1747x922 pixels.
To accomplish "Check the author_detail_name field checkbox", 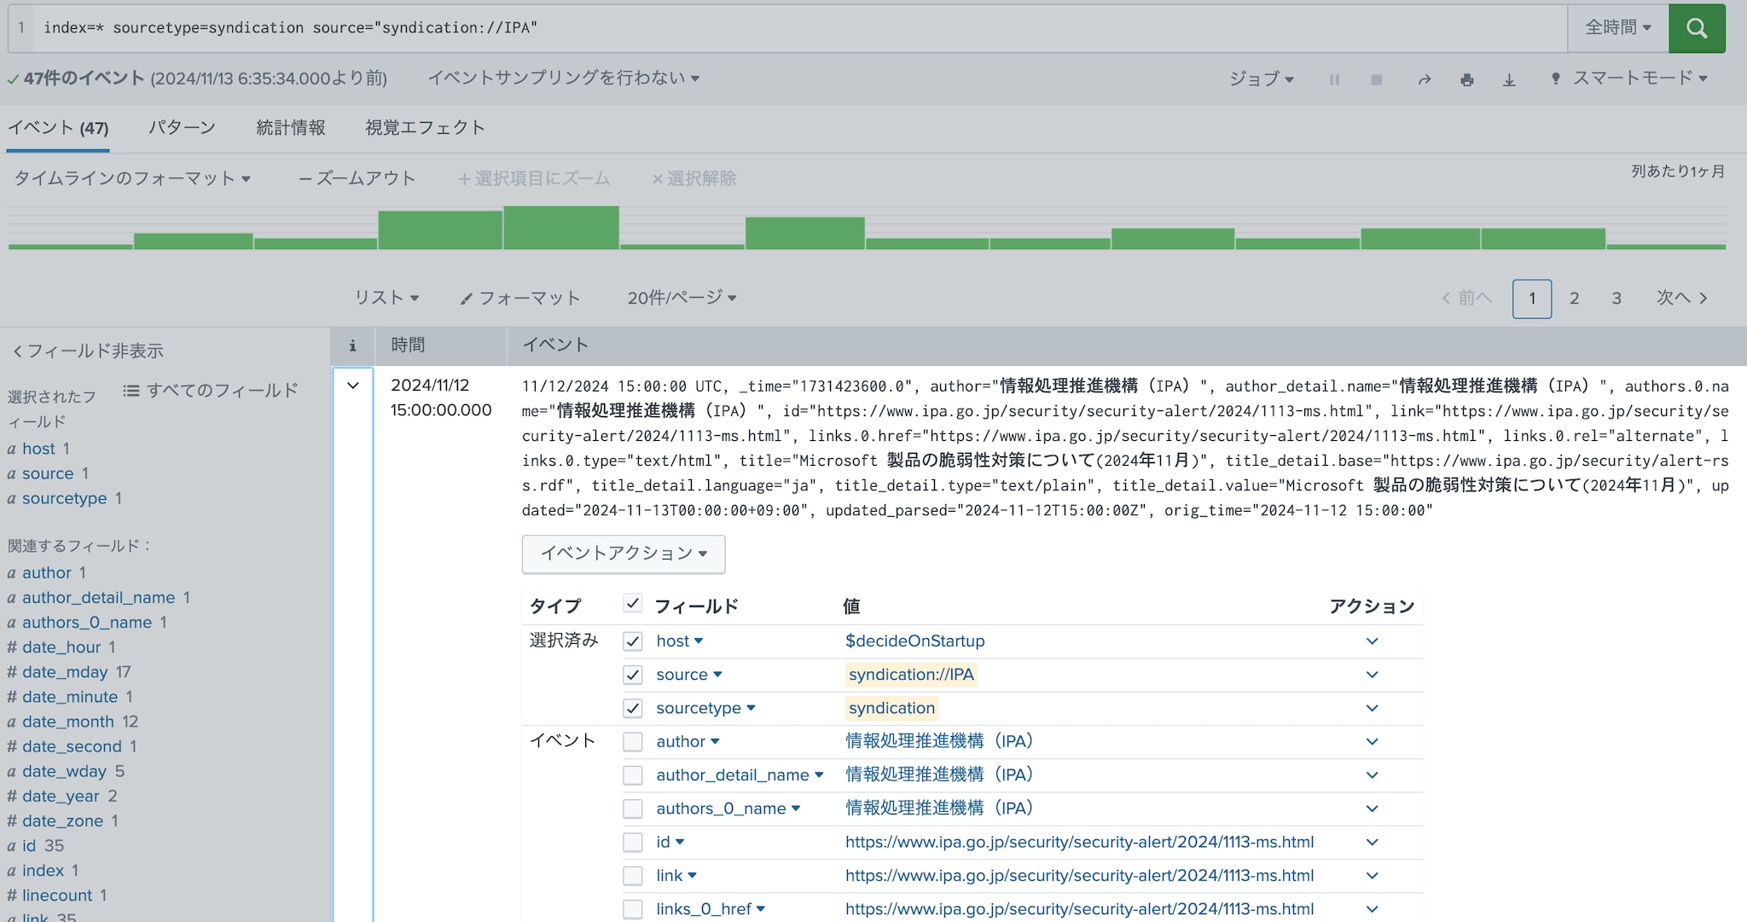I will (x=632, y=775).
